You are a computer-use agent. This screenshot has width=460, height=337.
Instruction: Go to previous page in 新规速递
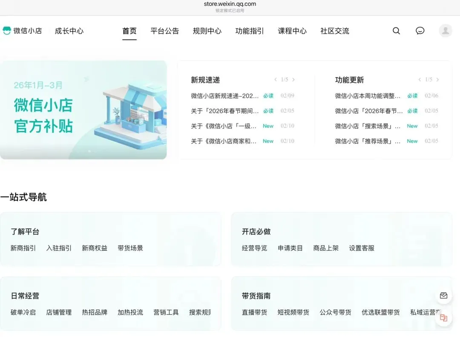pyautogui.click(x=276, y=80)
